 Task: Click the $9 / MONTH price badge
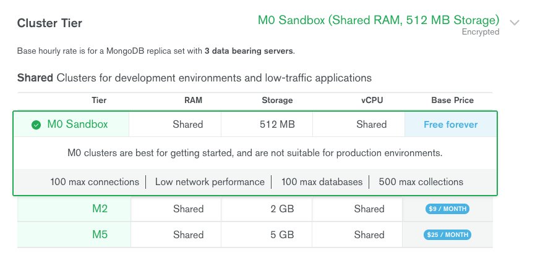[447, 209]
